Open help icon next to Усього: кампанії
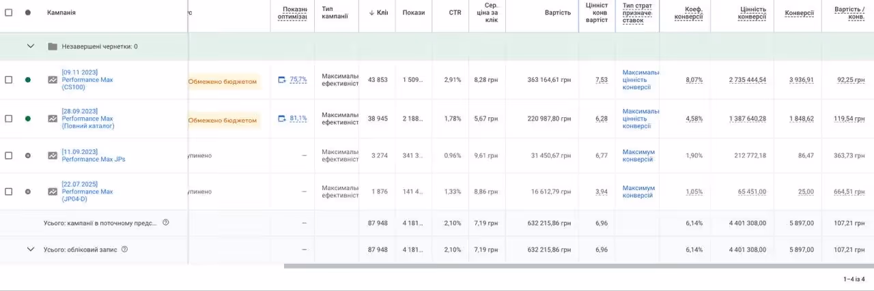This screenshot has height=291, width=874. point(166,223)
